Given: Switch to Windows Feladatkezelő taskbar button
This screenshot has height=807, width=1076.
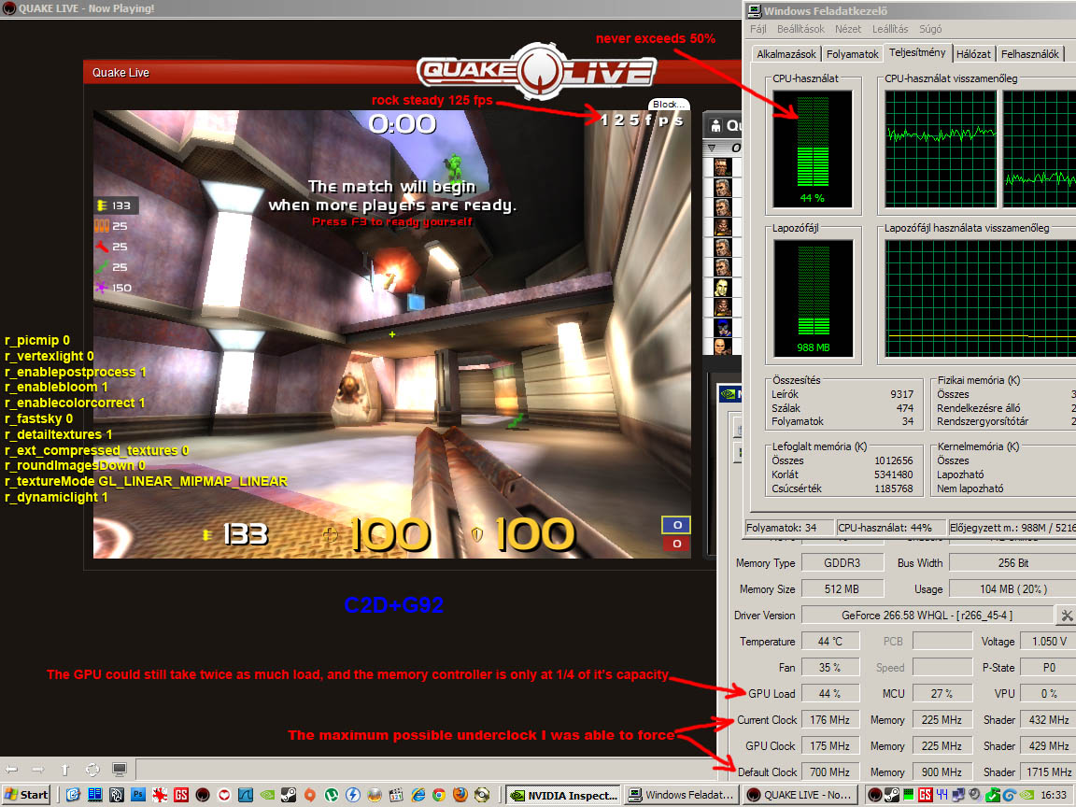Looking at the screenshot, I should click(682, 795).
